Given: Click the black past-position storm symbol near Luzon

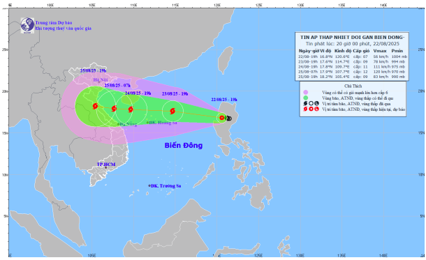Looking at the screenshot, I should point(229,118).
